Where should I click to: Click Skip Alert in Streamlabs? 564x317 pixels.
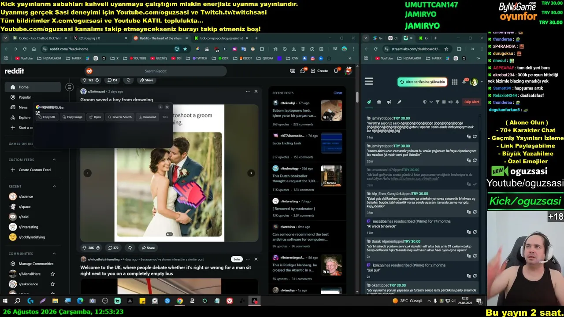[x=471, y=102]
